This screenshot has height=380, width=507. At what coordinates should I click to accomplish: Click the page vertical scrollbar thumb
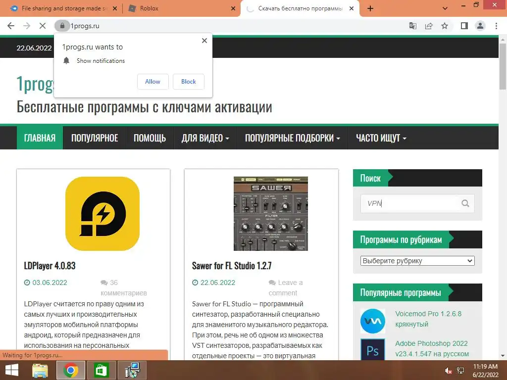(503, 66)
